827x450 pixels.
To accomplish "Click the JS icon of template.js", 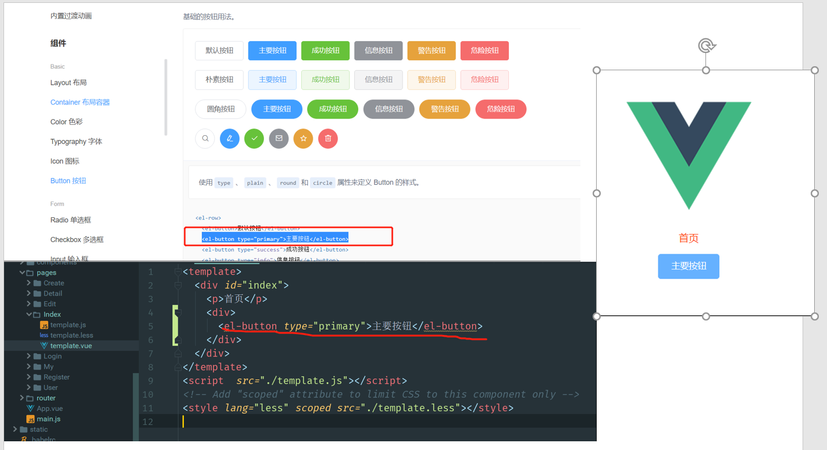I will [44, 325].
